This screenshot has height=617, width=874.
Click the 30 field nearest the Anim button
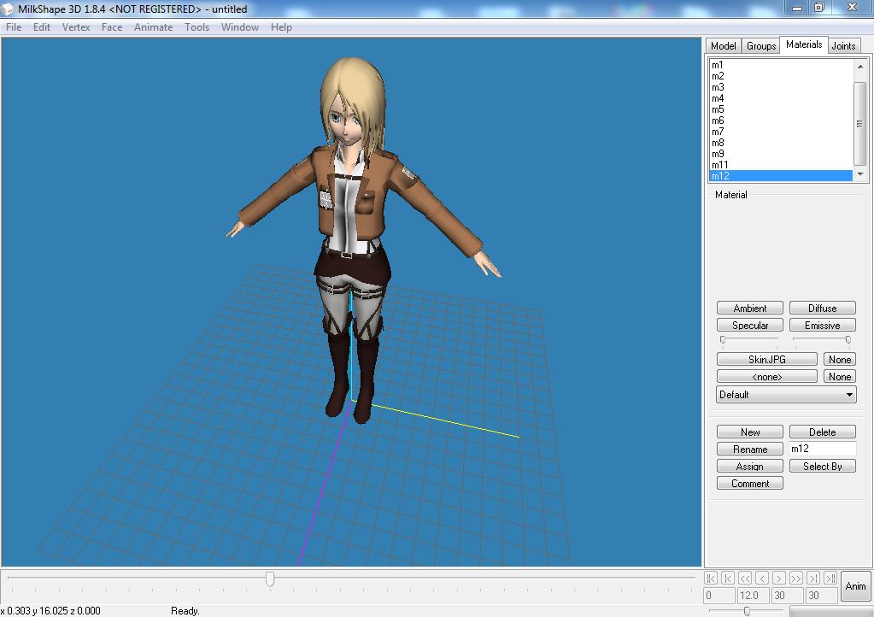[821, 596]
